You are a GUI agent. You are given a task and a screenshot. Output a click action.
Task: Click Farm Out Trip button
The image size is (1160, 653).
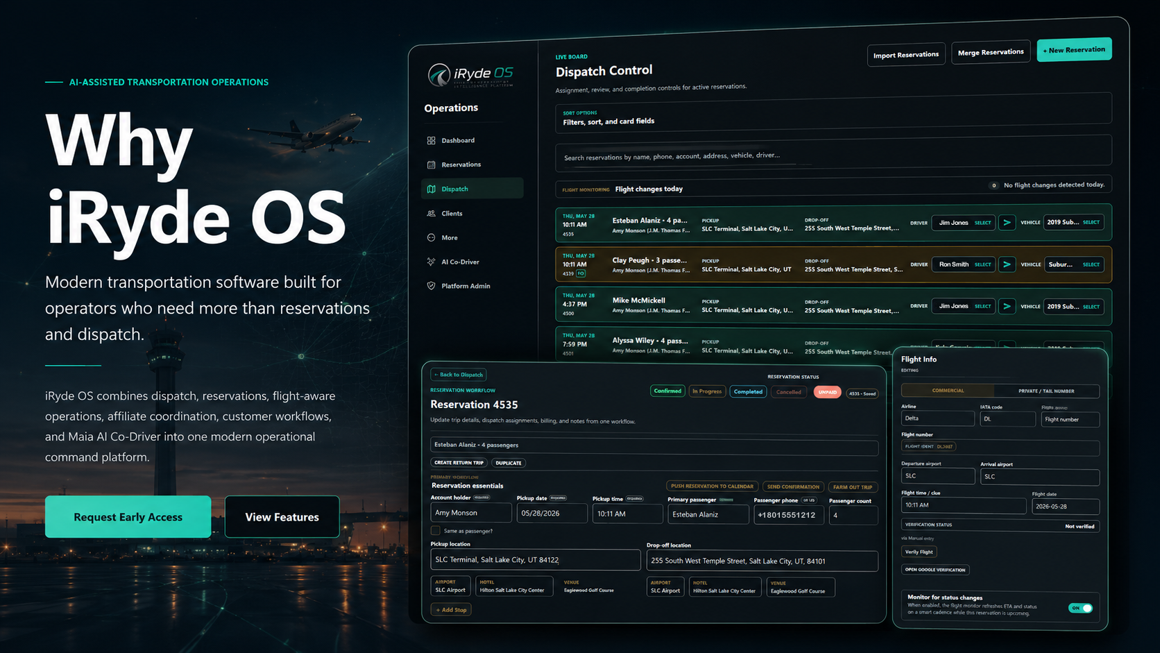click(x=853, y=487)
